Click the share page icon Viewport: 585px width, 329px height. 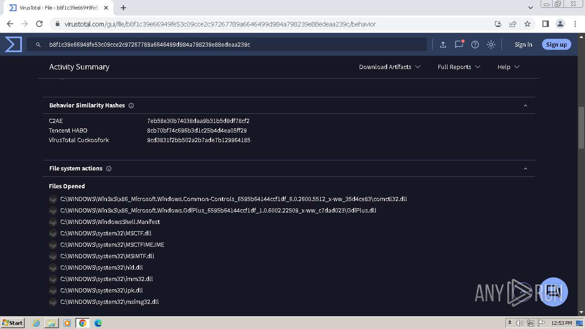(x=513, y=24)
